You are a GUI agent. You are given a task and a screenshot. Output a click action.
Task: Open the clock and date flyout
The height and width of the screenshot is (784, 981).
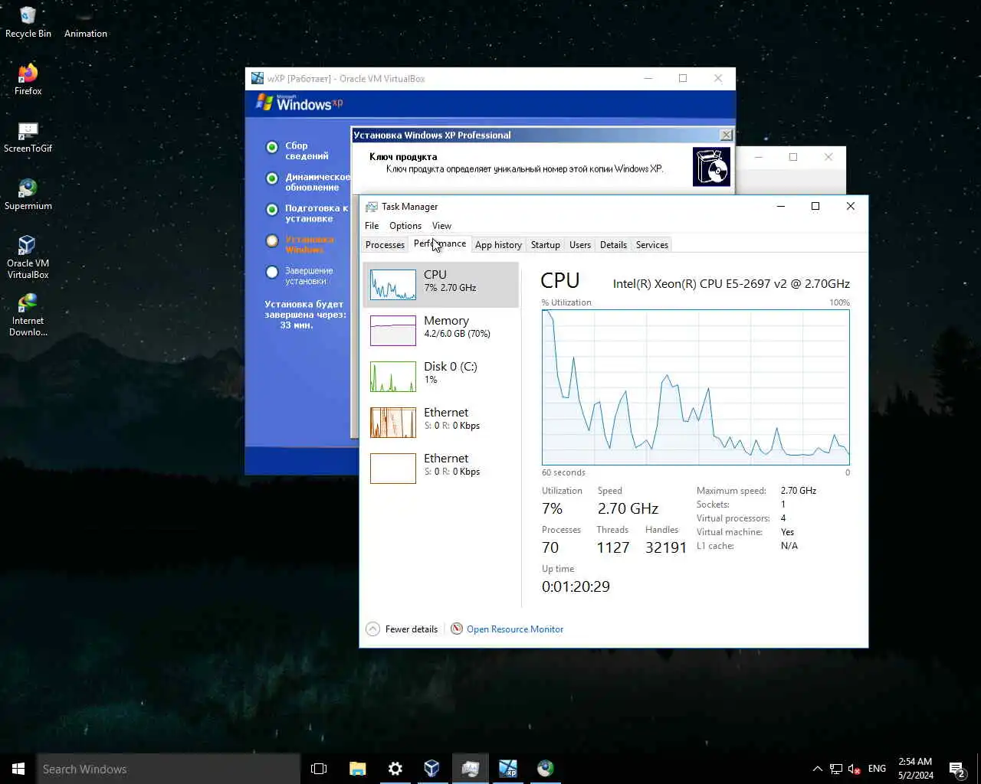[915, 769]
